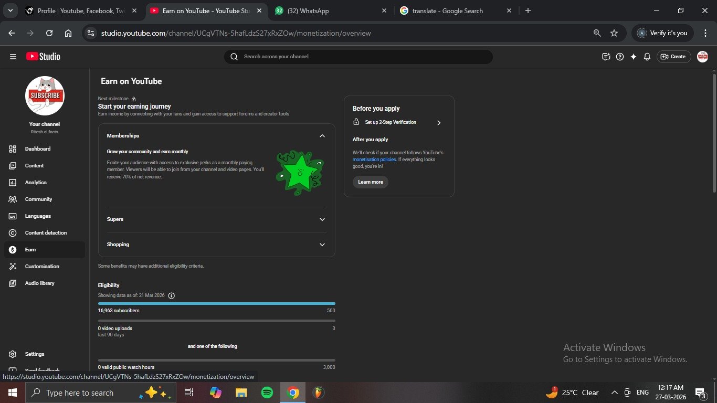717x403 pixels.
Task: Expand the Shopping section
Action: pos(322,245)
